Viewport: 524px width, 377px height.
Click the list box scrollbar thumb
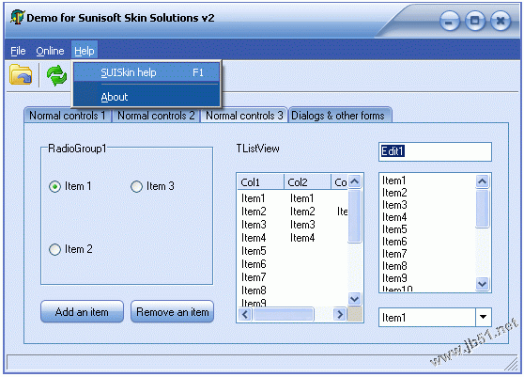(482, 209)
